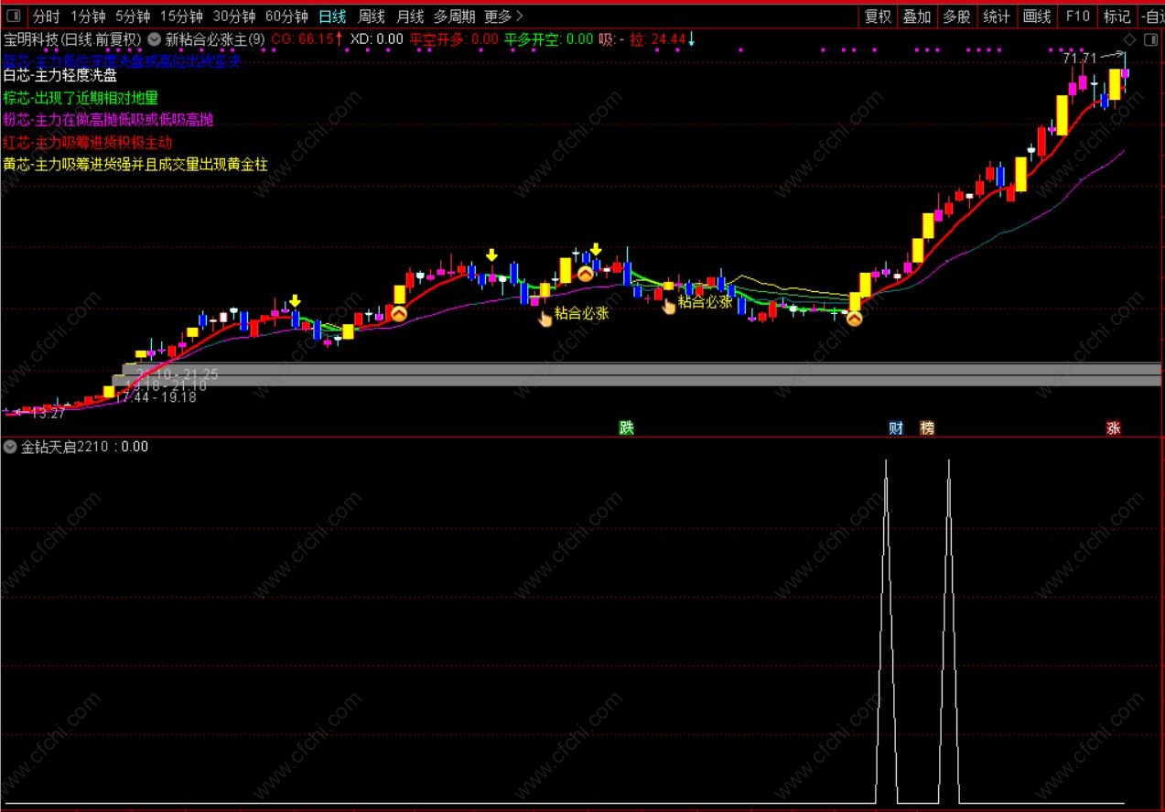Viewport: 1165px width, 812px height.
Task: Click the second white spike in 金钻天启 panel
Action: pyautogui.click(x=948, y=632)
